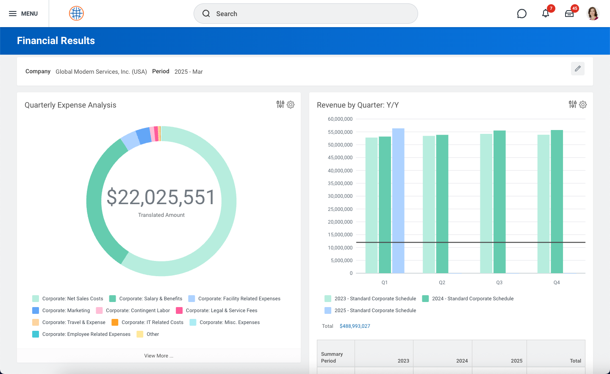Open filter settings for Quarterly Expense Analysis

point(280,105)
